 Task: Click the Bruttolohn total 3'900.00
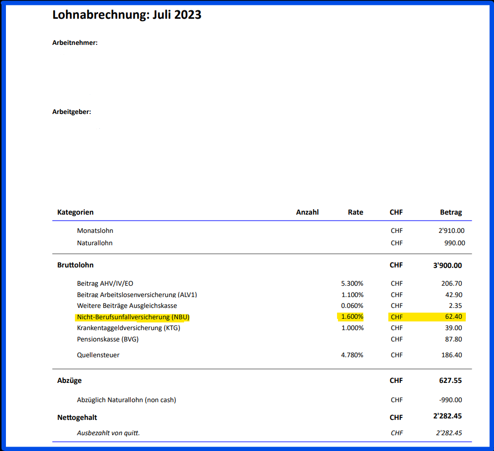point(447,265)
